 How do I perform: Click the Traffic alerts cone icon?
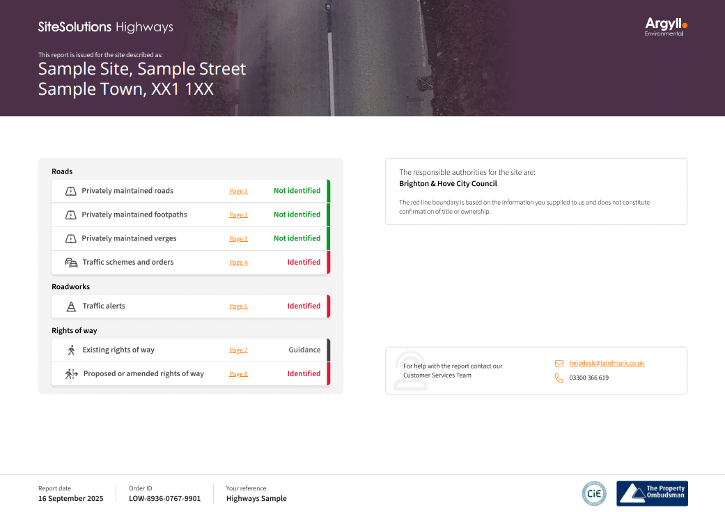[x=71, y=307]
